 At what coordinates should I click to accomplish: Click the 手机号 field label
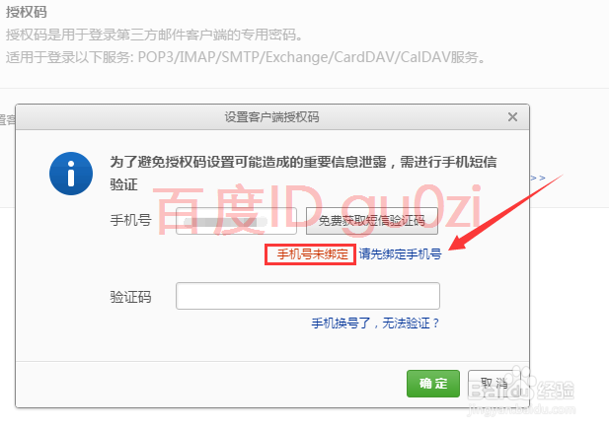(130, 220)
